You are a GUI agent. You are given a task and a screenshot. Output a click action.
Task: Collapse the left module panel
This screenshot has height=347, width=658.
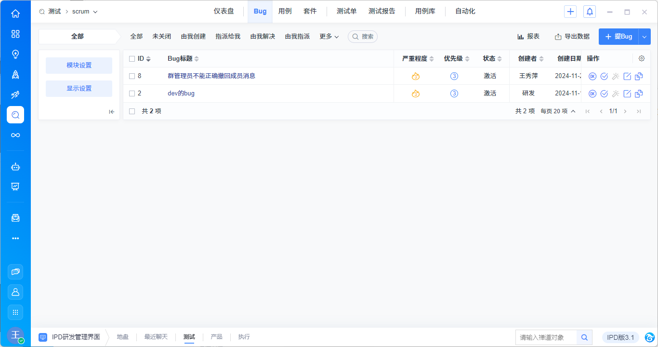pos(112,112)
